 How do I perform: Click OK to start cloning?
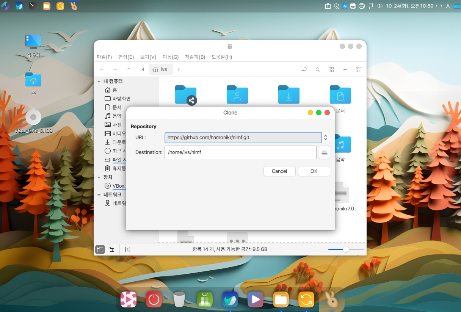point(314,171)
